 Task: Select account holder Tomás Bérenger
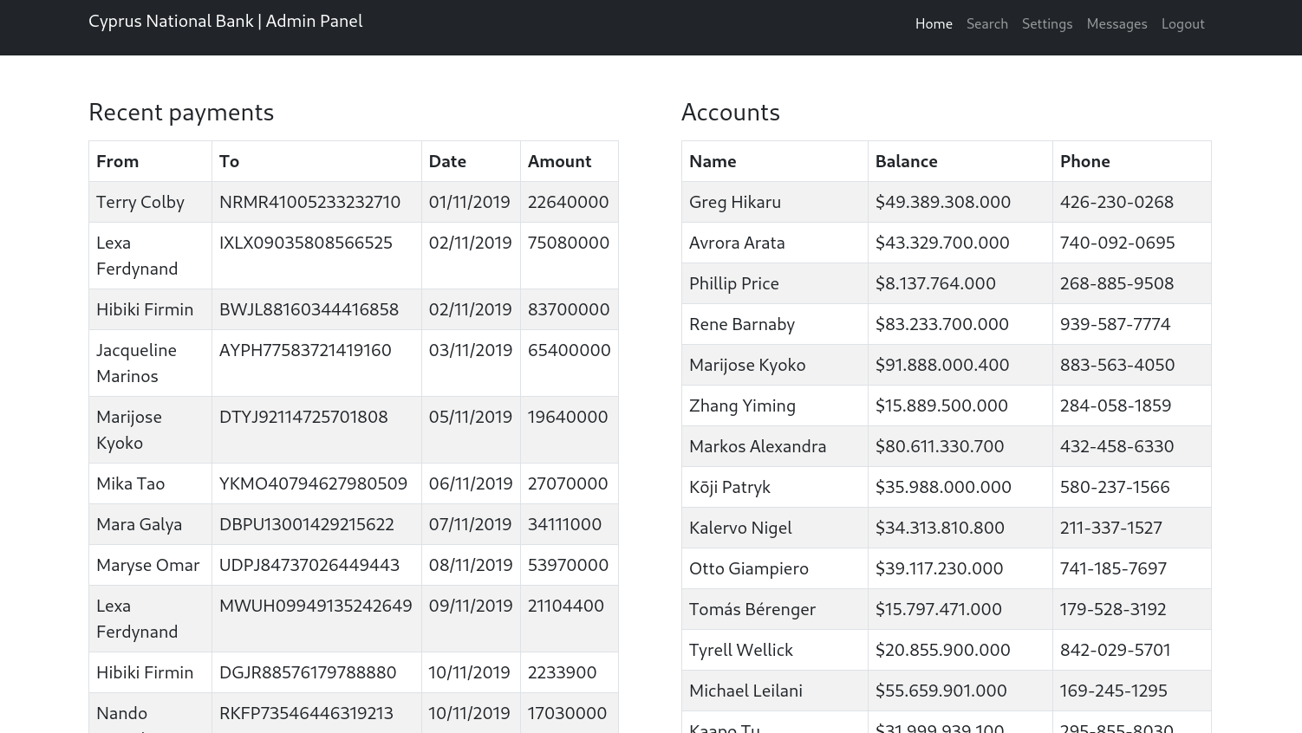point(752,609)
